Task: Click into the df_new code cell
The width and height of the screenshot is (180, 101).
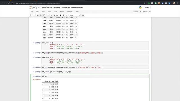Action: (95, 76)
